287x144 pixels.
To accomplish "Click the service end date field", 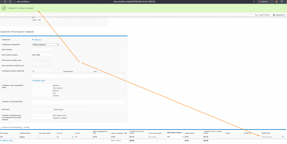I will (x=42, y=65).
